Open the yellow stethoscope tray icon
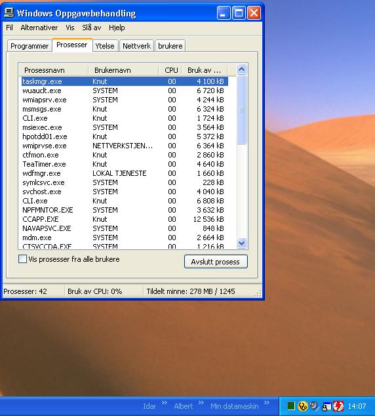This screenshot has height=416, width=375. (302, 406)
